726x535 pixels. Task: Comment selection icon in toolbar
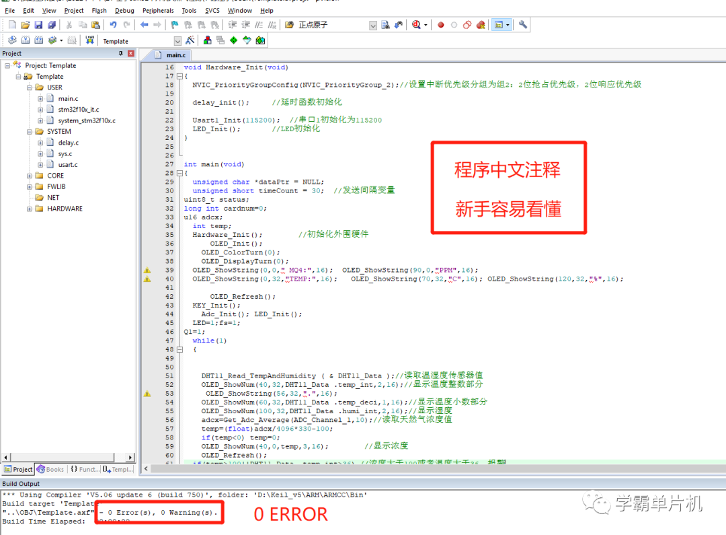(x=259, y=25)
